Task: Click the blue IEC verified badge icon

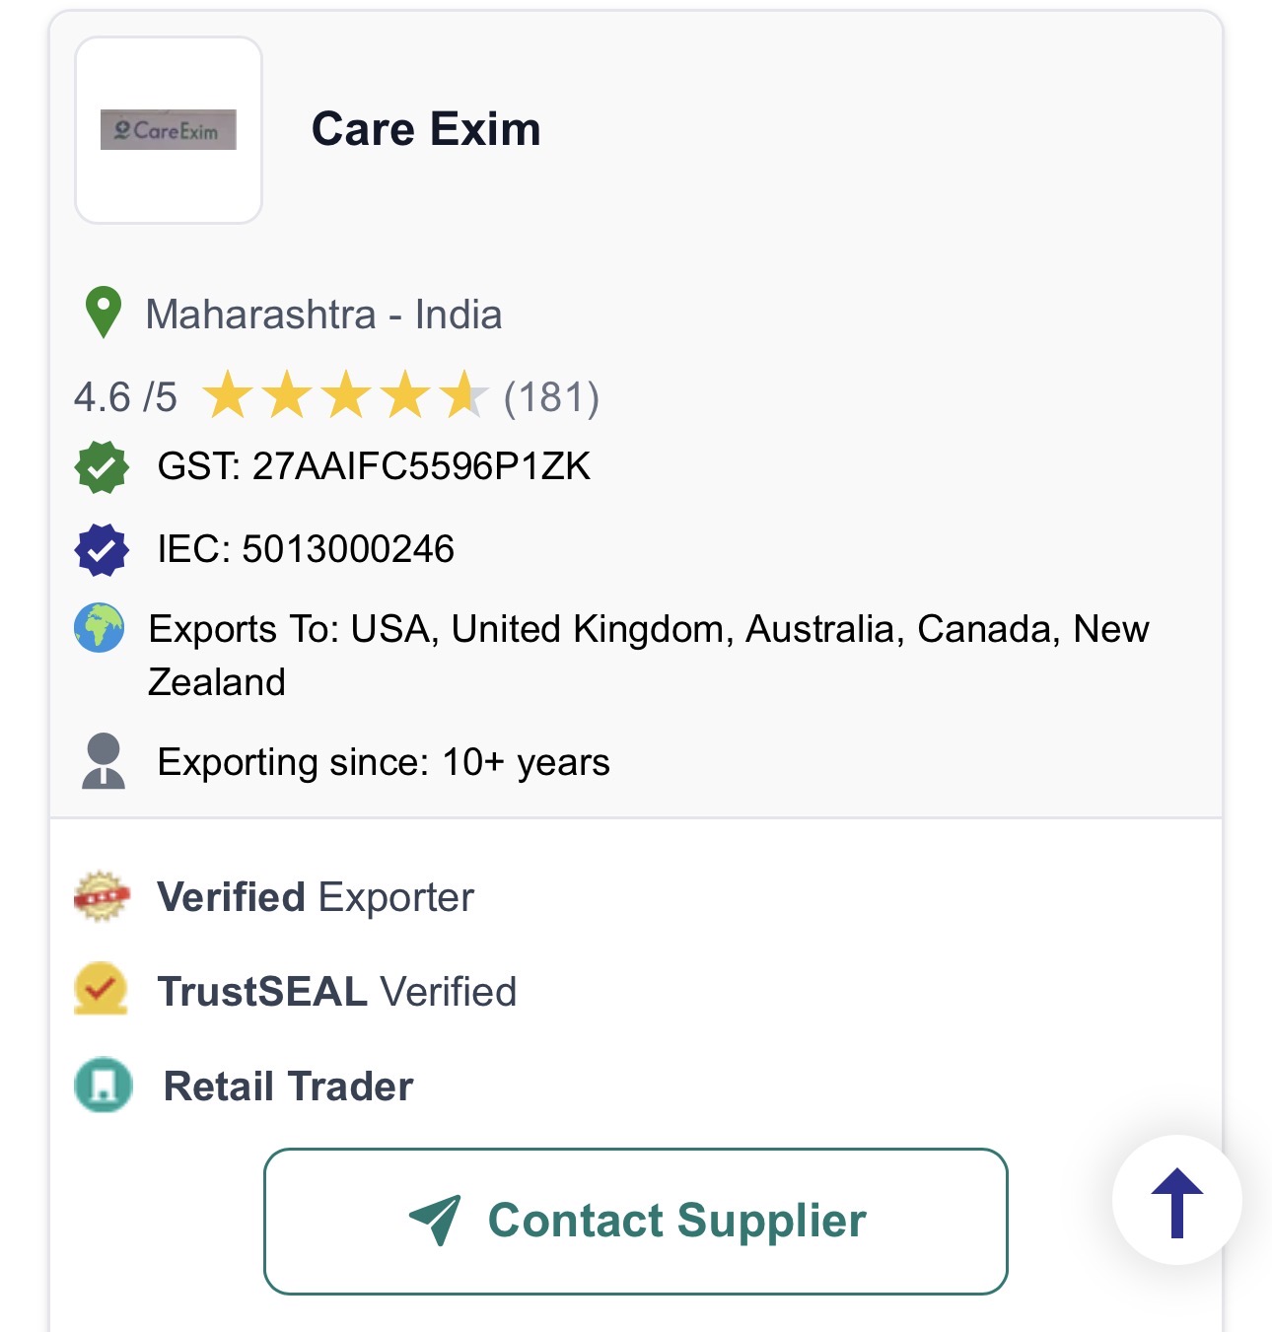Action: pos(102,549)
